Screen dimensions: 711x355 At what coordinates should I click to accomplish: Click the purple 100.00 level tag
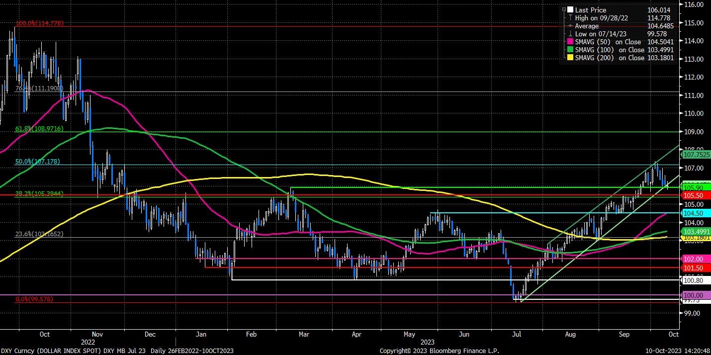[x=694, y=295]
